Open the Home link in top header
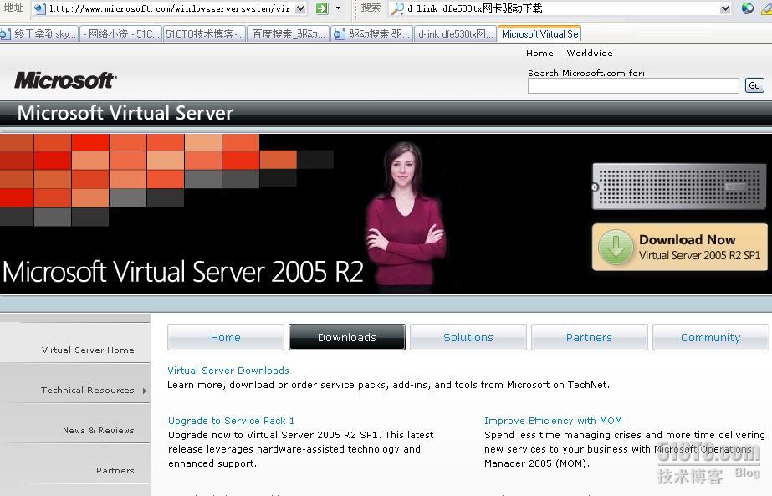This screenshot has height=496, width=772. (x=539, y=54)
